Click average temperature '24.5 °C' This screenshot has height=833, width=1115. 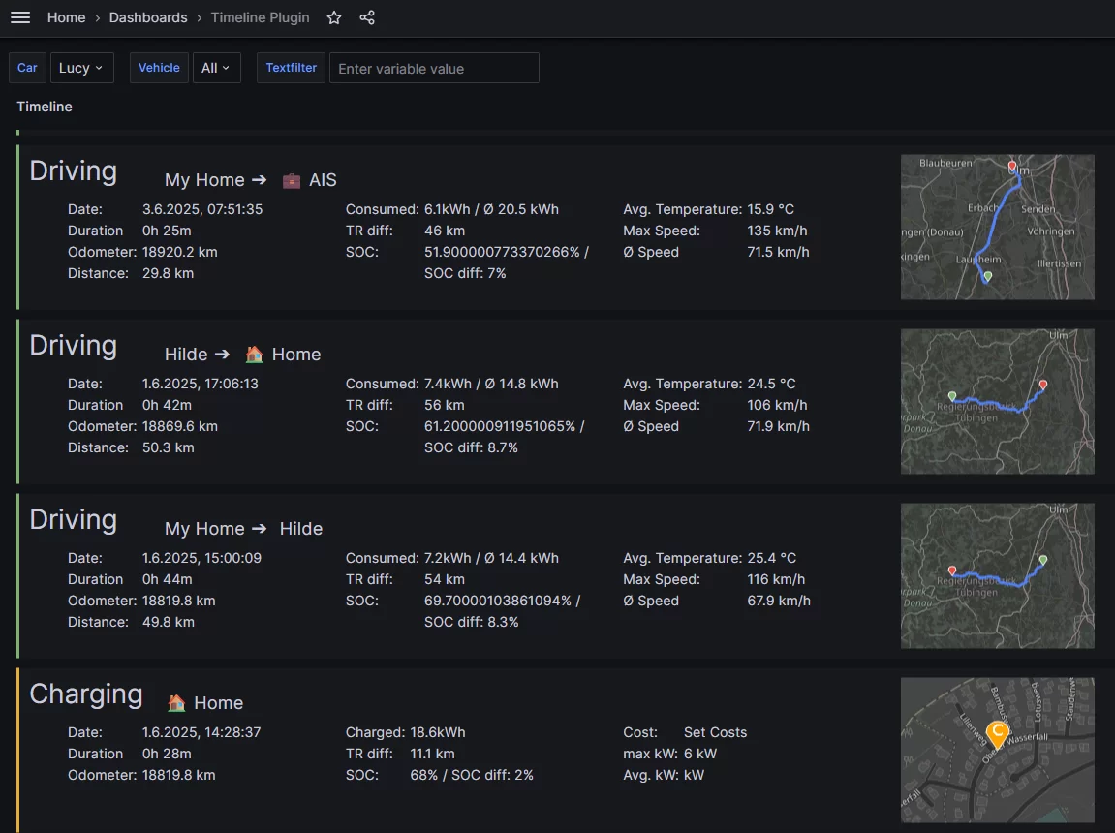(771, 384)
